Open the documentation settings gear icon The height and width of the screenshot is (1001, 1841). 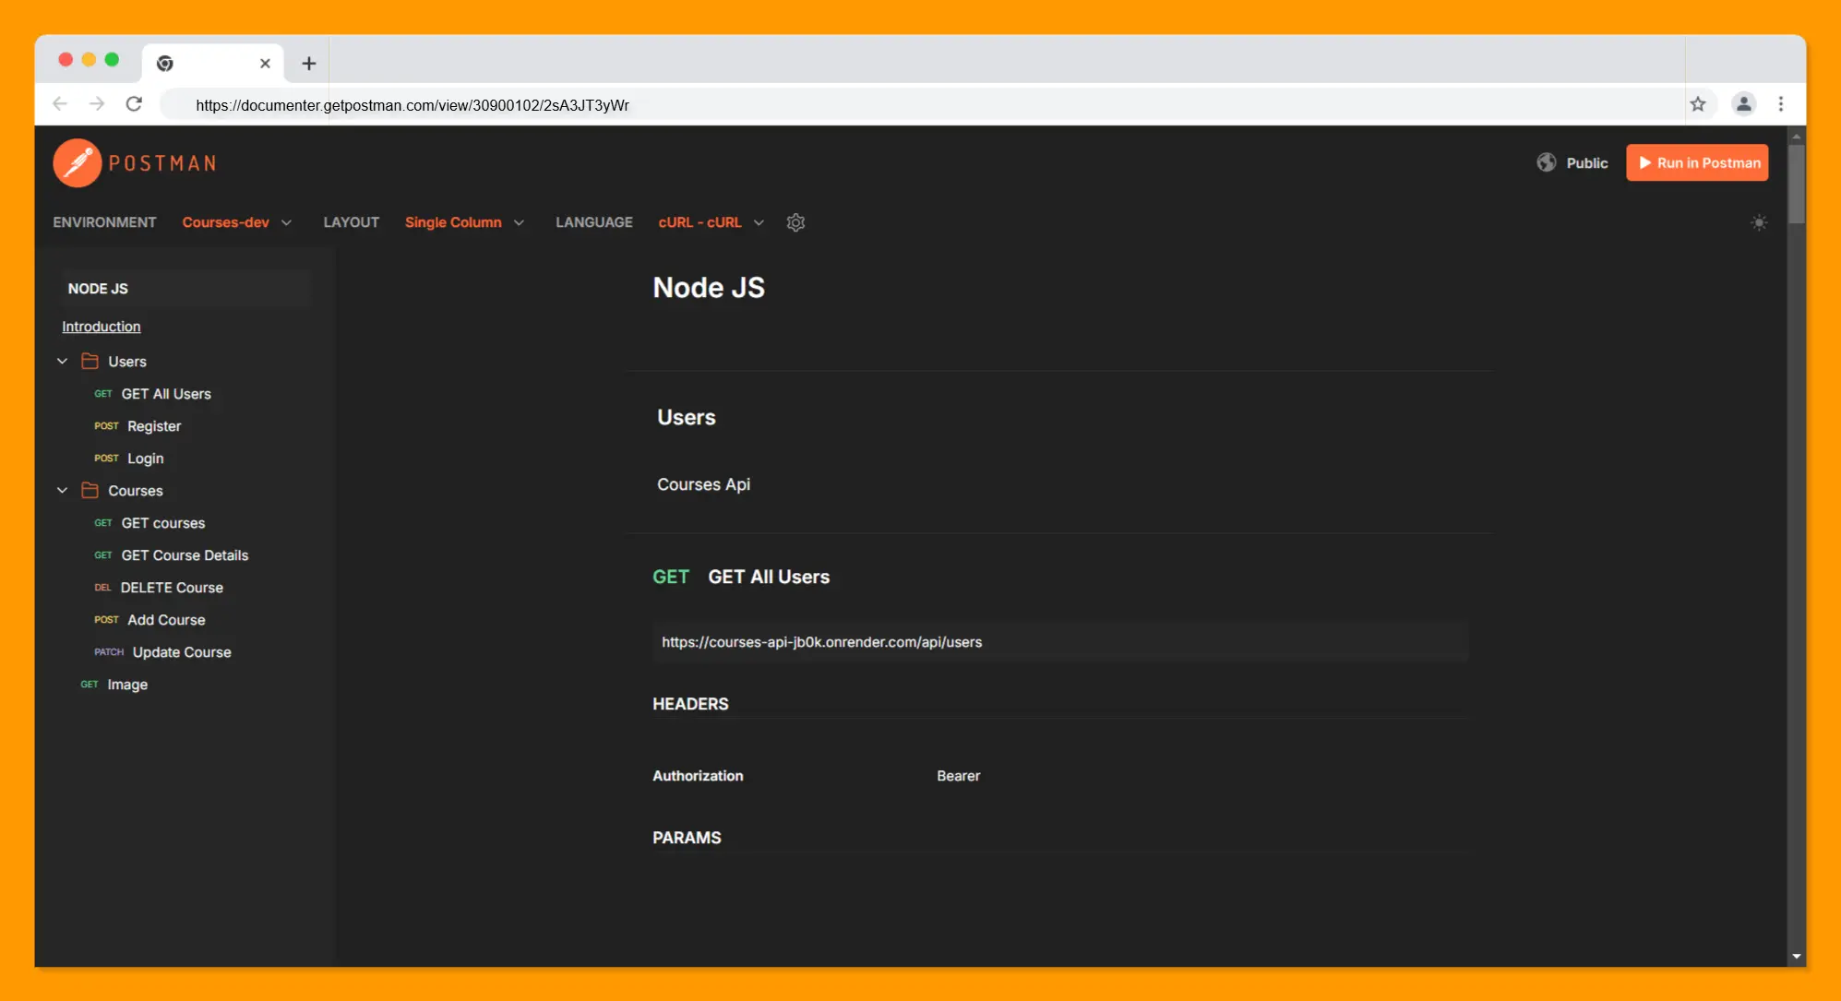(795, 222)
